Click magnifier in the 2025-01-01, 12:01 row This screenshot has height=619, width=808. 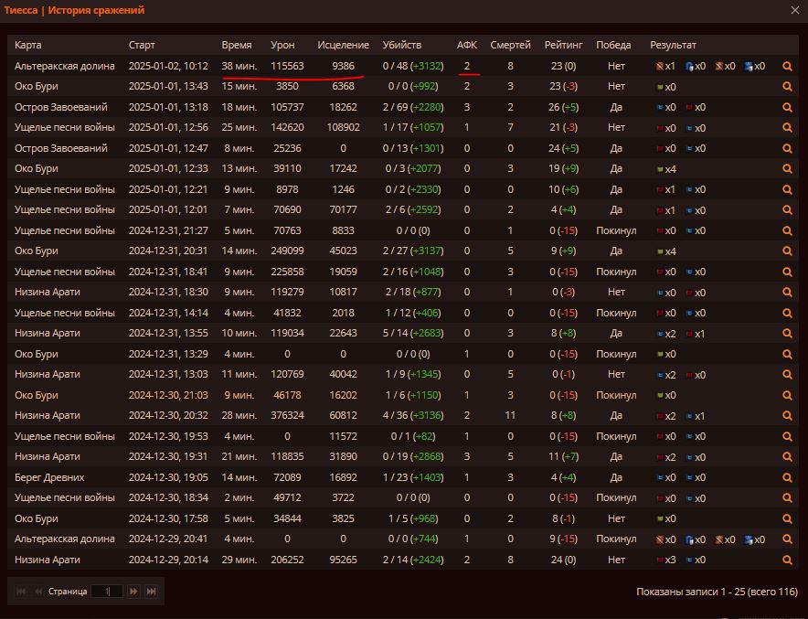787,210
